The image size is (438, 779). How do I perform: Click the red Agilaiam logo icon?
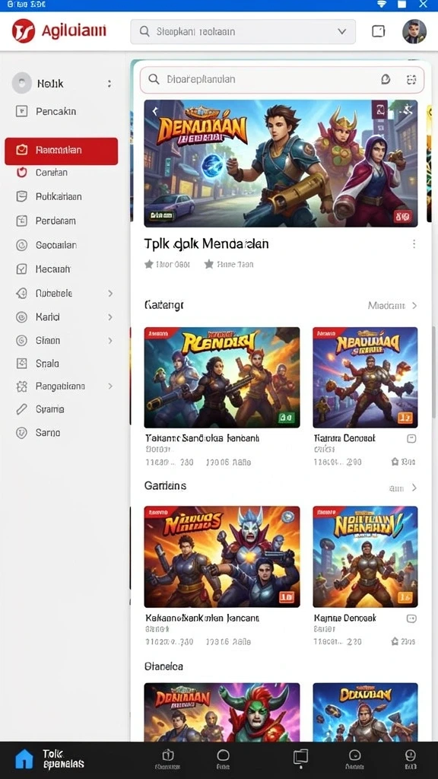(x=24, y=31)
